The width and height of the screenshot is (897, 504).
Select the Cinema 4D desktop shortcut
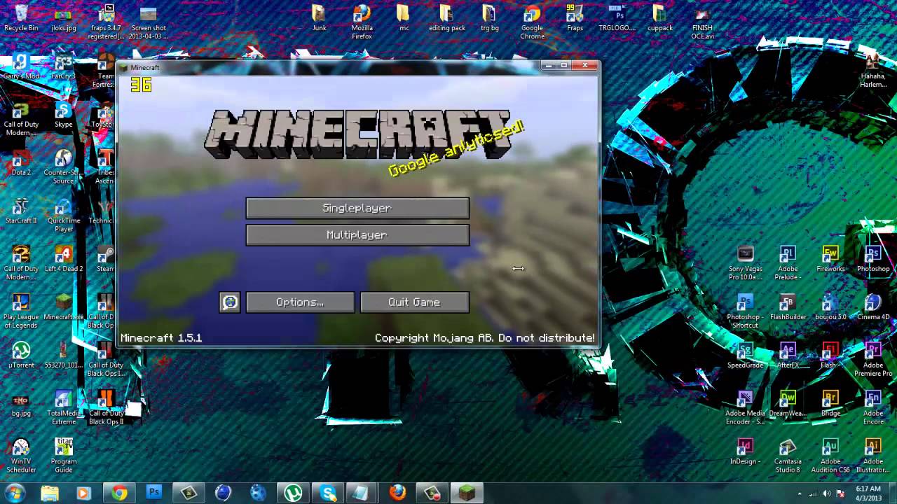click(873, 307)
